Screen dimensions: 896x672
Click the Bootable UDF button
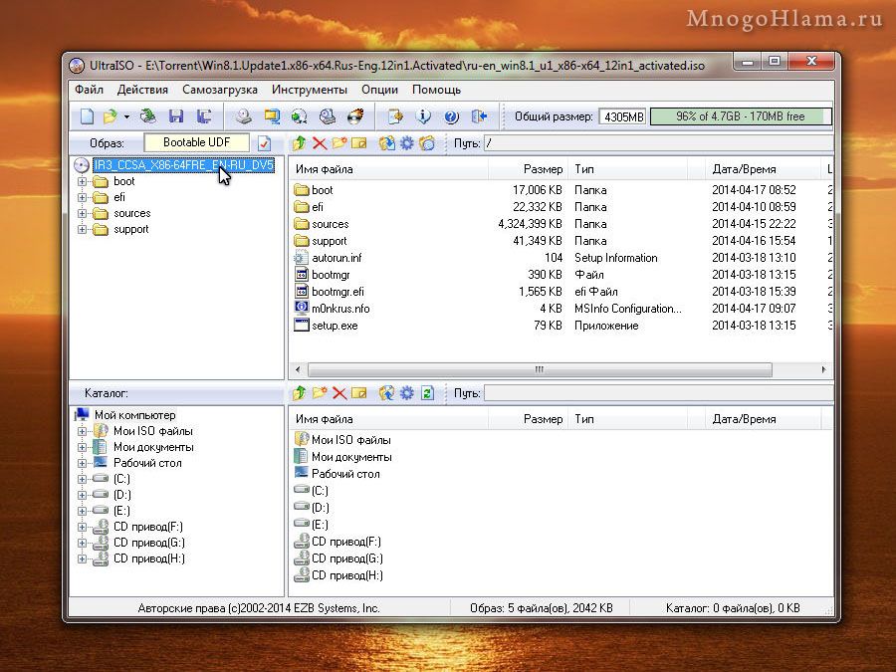coord(196,143)
